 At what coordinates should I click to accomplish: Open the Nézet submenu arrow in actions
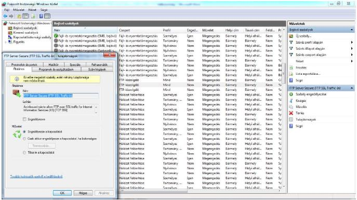coord(352,61)
